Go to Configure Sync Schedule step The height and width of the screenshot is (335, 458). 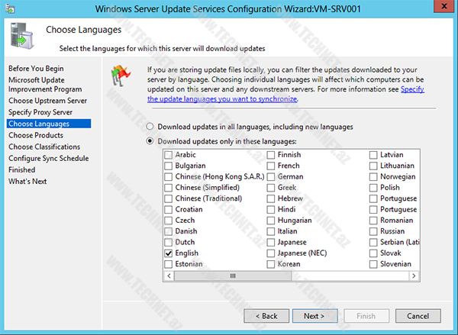point(49,158)
